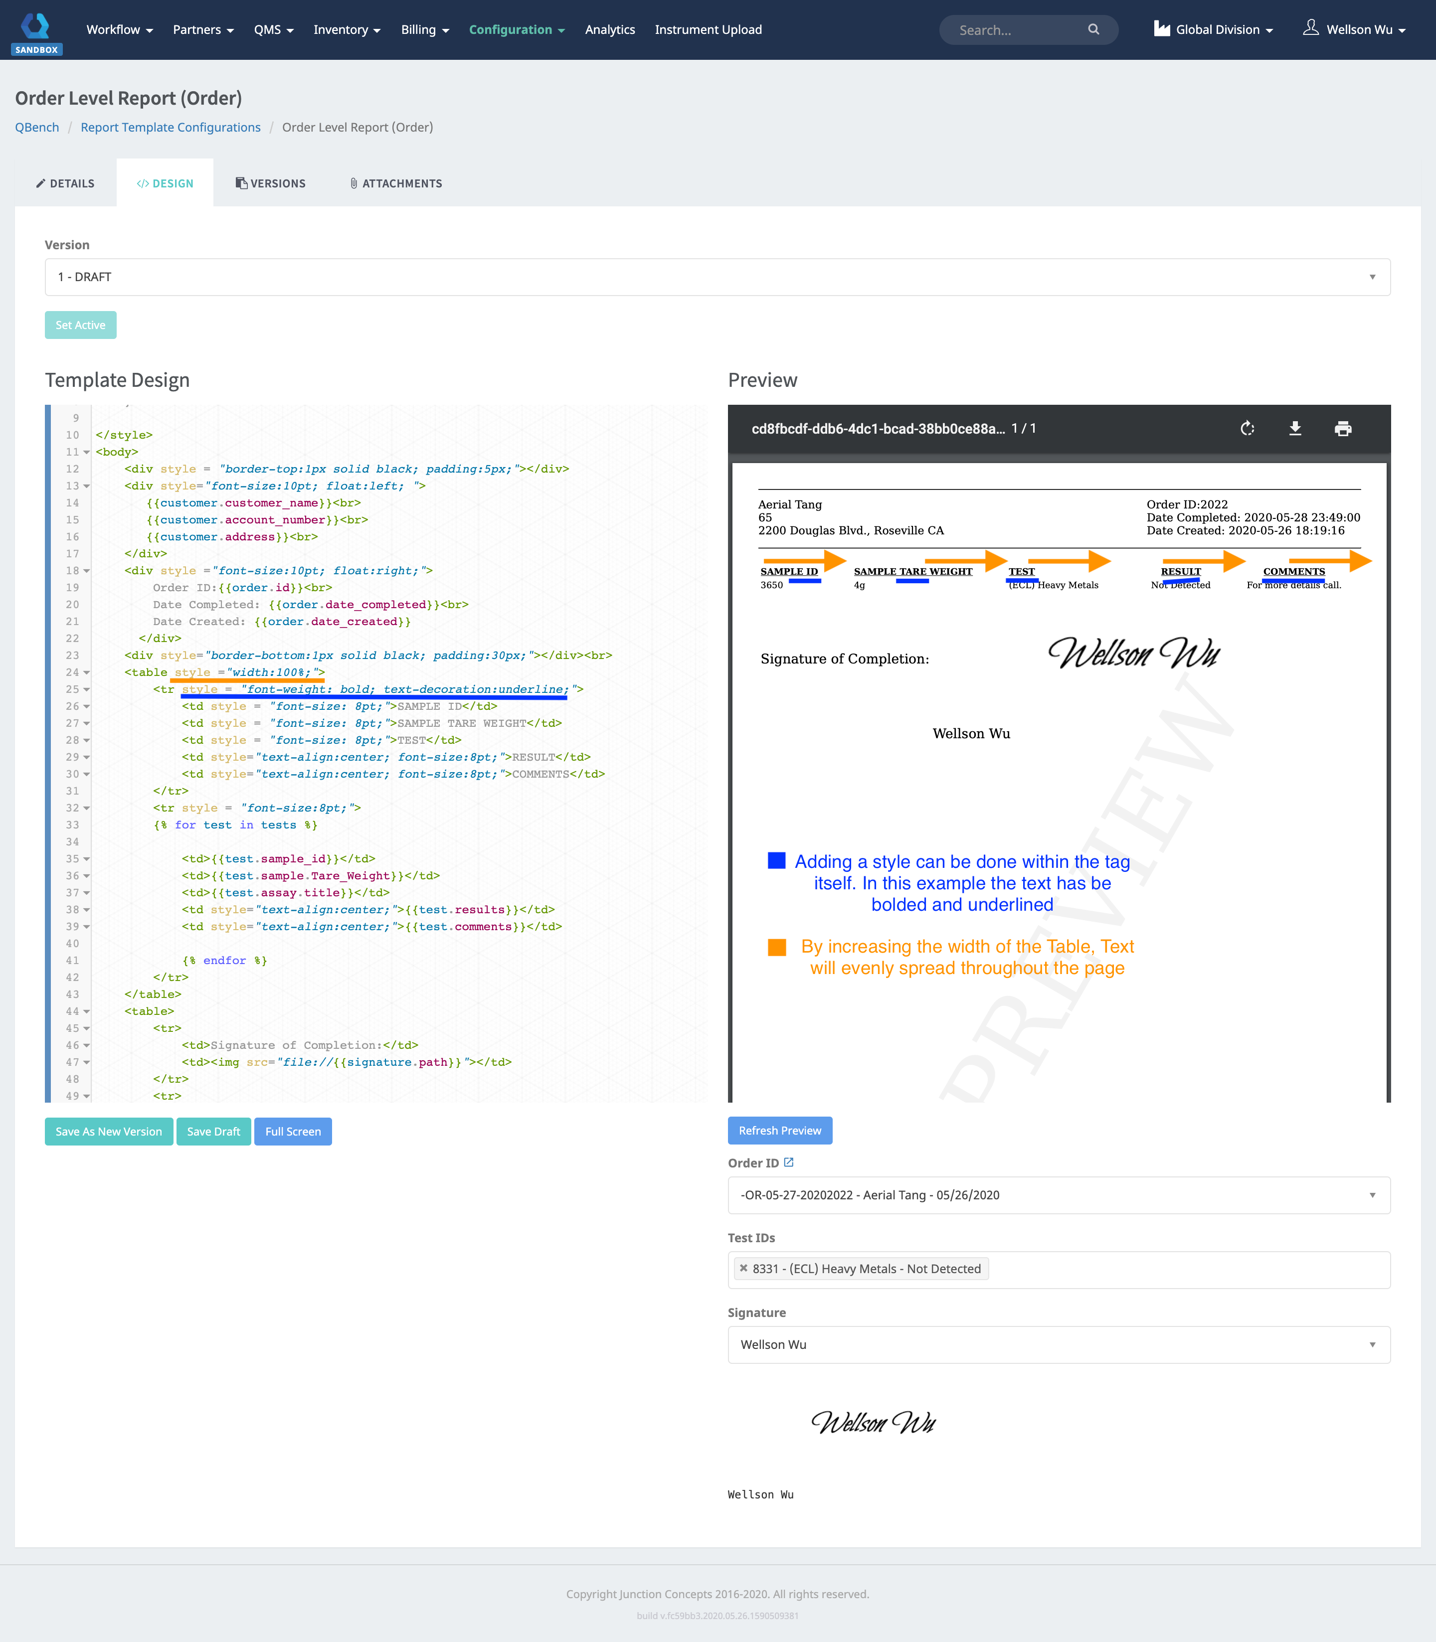Reload the PDF preview document
The height and width of the screenshot is (1642, 1436).
pos(1248,429)
